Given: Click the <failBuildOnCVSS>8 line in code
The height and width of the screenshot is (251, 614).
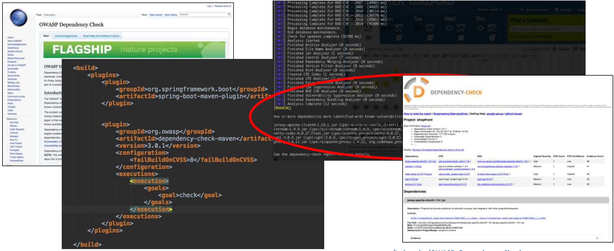Looking at the screenshot, I should 193,160.
